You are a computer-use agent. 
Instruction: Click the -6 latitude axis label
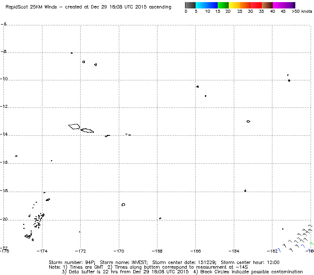tap(3, 24)
